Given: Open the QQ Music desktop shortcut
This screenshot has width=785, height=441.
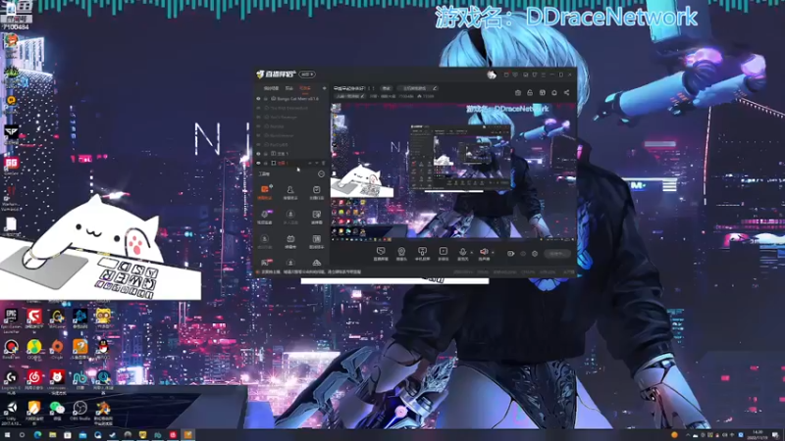Looking at the screenshot, I should pyautogui.click(x=34, y=347).
